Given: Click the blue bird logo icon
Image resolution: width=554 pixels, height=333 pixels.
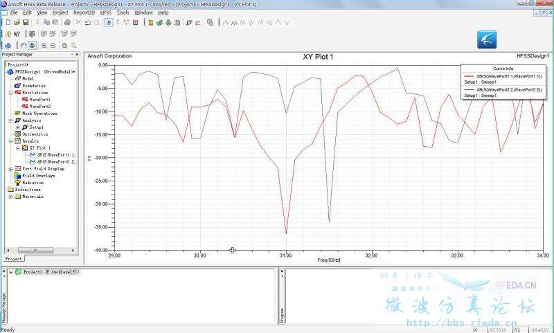Looking at the screenshot, I should coord(487,39).
